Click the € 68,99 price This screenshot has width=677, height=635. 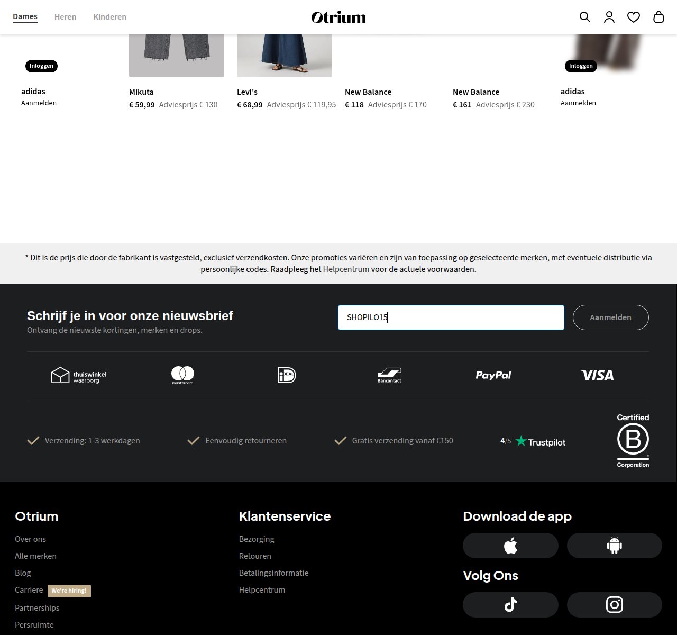[250, 105]
